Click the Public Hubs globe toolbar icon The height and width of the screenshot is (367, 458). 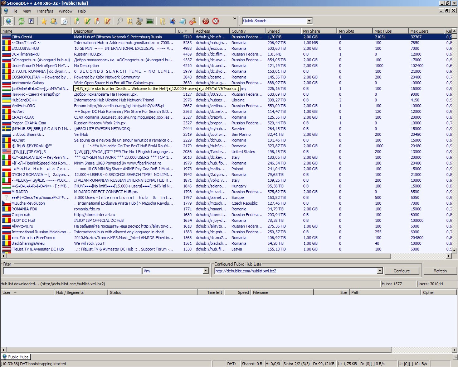8,21
